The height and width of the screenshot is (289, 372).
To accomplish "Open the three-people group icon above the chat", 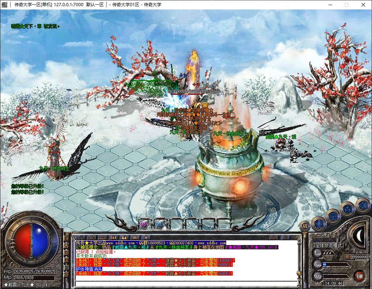I will (113, 237).
